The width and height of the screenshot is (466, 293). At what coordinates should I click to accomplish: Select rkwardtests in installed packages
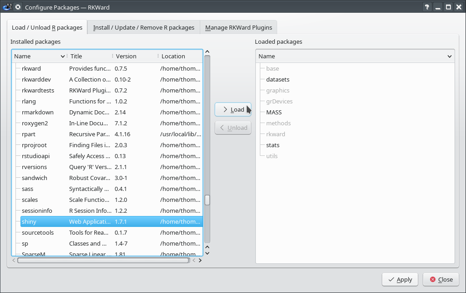pyautogui.click(x=111, y=90)
